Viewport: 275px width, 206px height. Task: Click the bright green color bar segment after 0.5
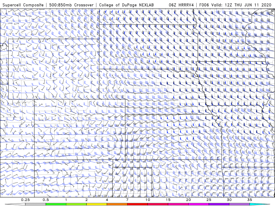point(56,204)
